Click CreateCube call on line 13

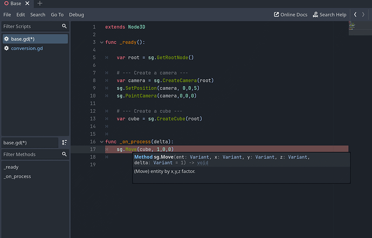[171, 119]
